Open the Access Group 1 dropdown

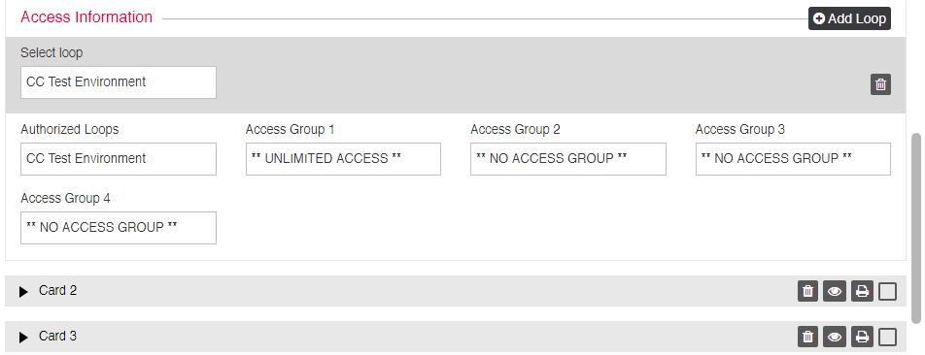tap(343, 159)
